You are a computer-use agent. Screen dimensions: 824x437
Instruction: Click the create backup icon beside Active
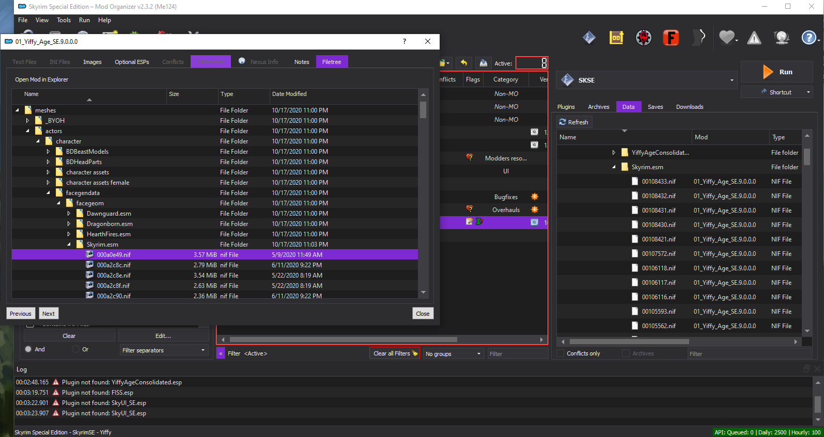(483, 63)
